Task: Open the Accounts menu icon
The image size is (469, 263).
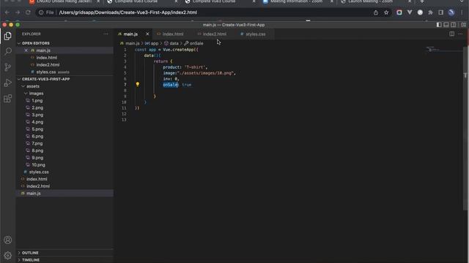Action: point(8,240)
